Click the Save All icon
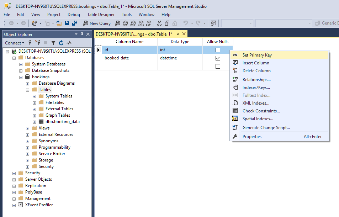This screenshot has height=217, width=339. coord(75,23)
